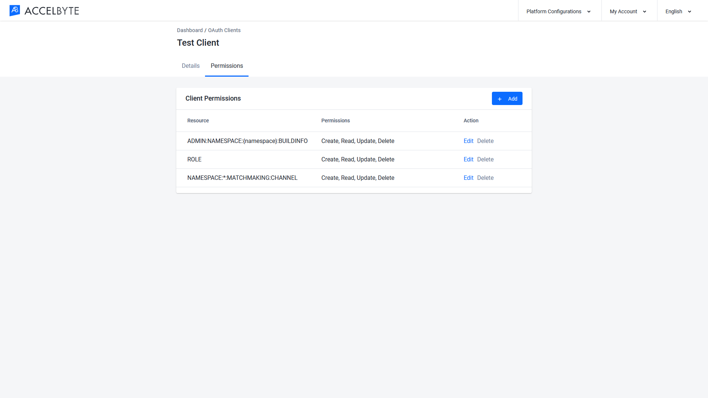The image size is (708, 398).
Task: Expand the My Account menu
Action: tap(628, 11)
